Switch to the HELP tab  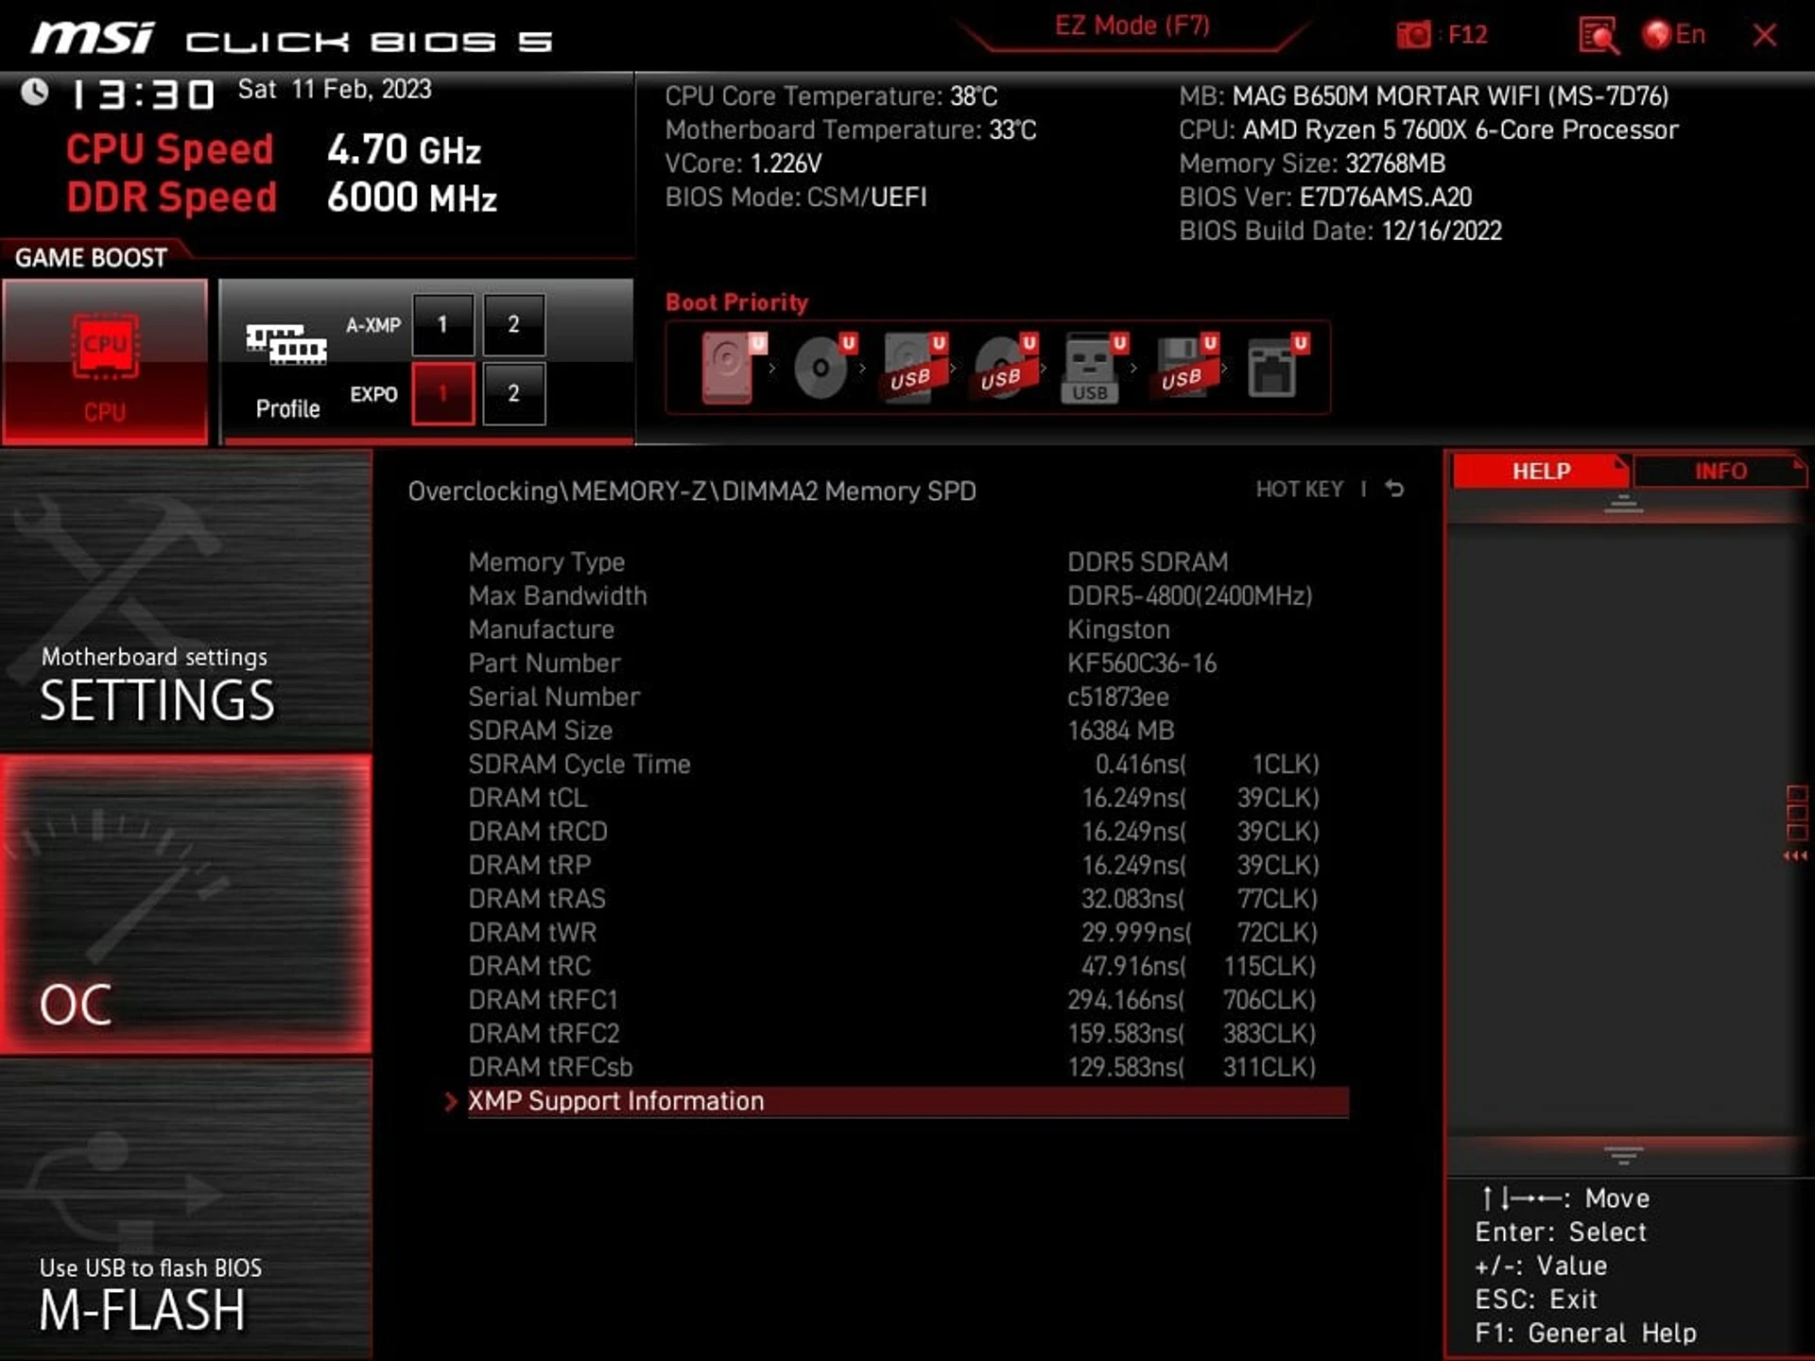(1541, 471)
